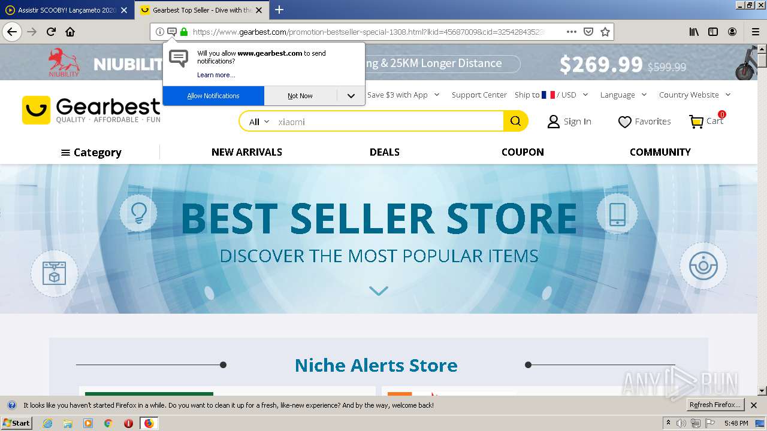Toggle the sidebar view icon
Screen dimensions: 767x431
tap(713, 32)
